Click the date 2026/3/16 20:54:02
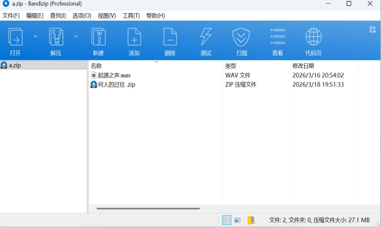Viewport: 381px width, 228px height. coord(318,76)
